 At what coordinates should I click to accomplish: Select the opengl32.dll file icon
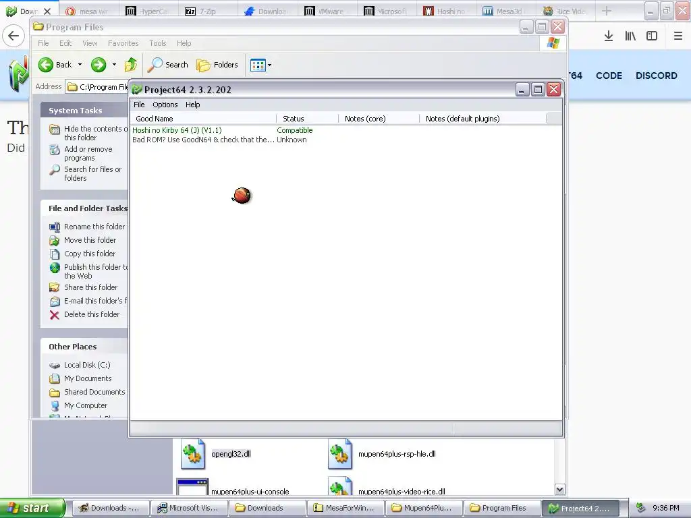pyautogui.click(x=193, y=454)
